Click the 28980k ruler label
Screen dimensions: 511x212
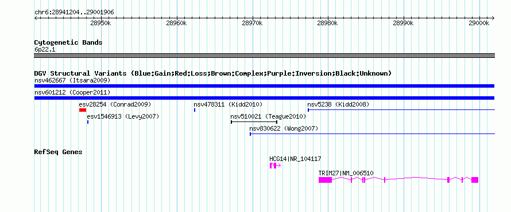point(327,23)
